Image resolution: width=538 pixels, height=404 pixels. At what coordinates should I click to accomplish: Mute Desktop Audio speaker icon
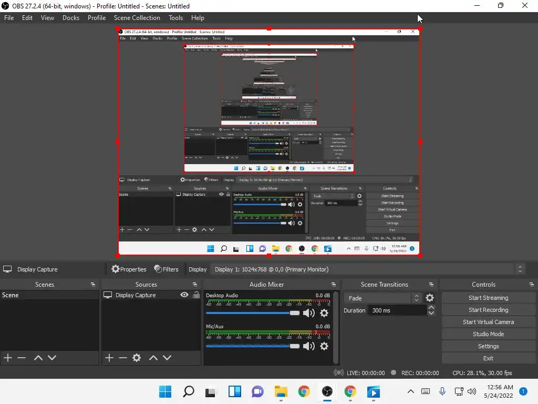tap(309, 313)
